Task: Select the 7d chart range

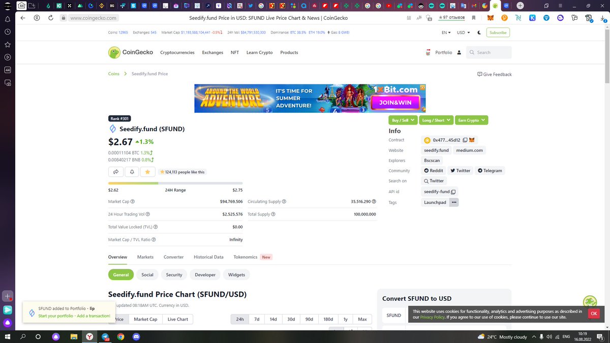Action: point(257,319)
